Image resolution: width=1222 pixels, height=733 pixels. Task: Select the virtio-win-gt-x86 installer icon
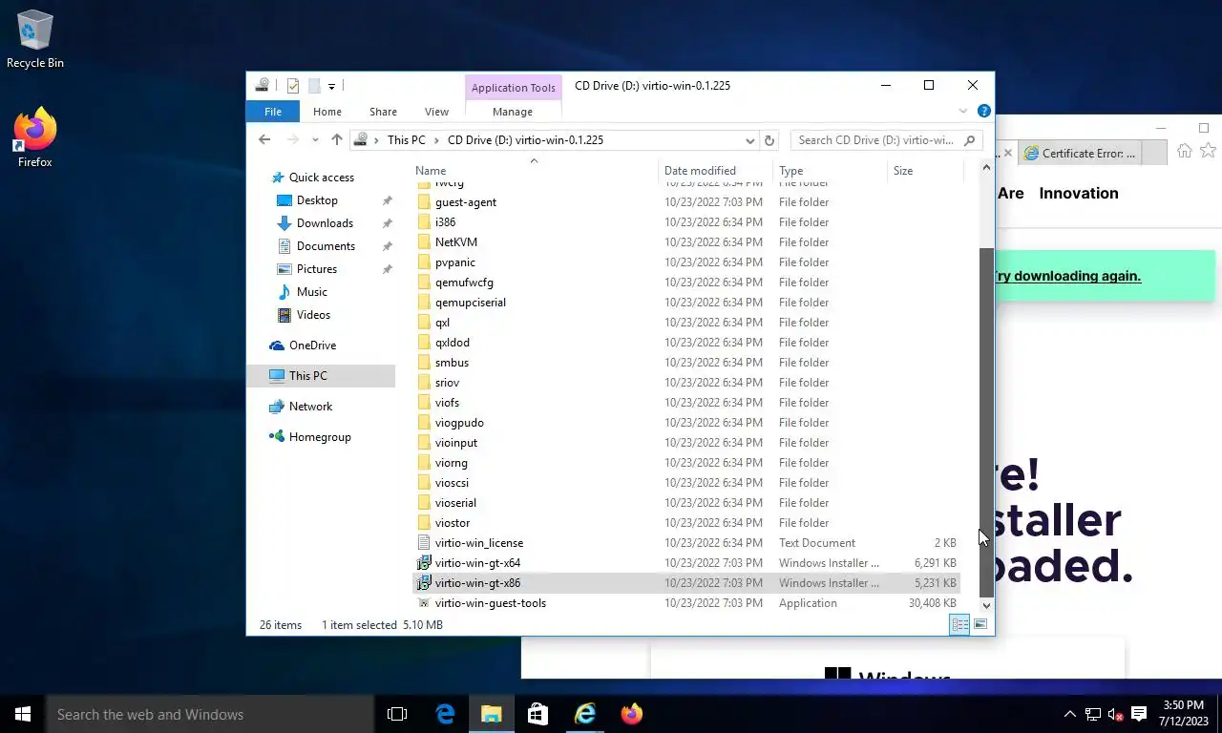point(424,583)
